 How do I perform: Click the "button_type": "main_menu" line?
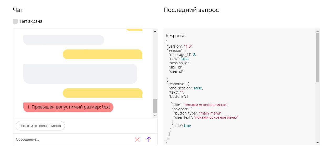coord(198,113)
